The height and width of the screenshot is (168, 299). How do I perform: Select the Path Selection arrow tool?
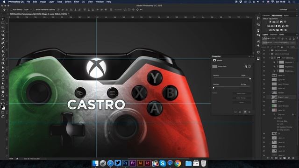coord(3,84)
